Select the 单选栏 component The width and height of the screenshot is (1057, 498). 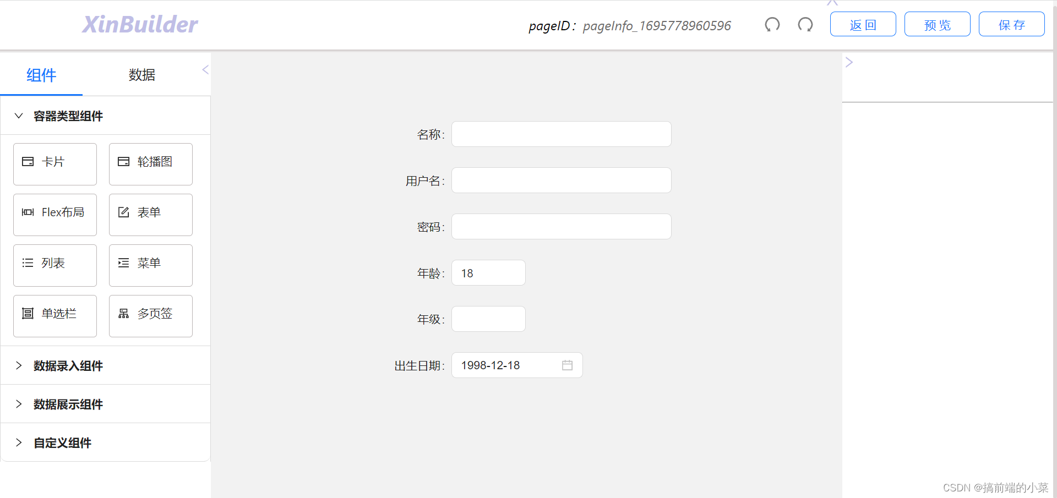55,316
